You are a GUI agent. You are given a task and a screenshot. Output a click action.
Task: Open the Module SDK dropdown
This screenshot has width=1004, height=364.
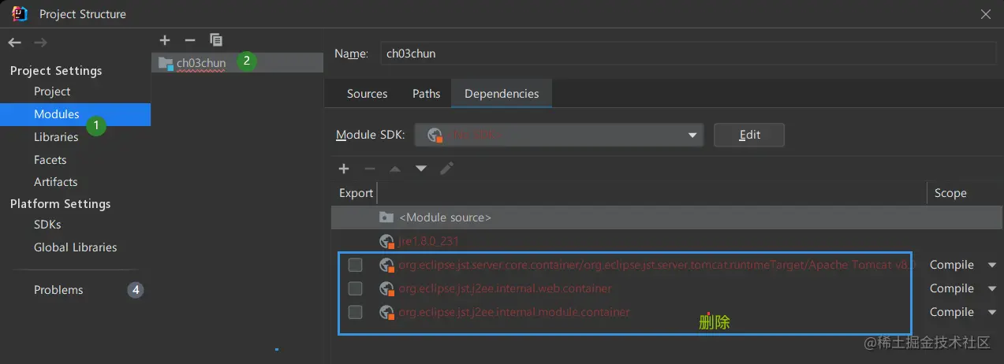coord(558,135)
